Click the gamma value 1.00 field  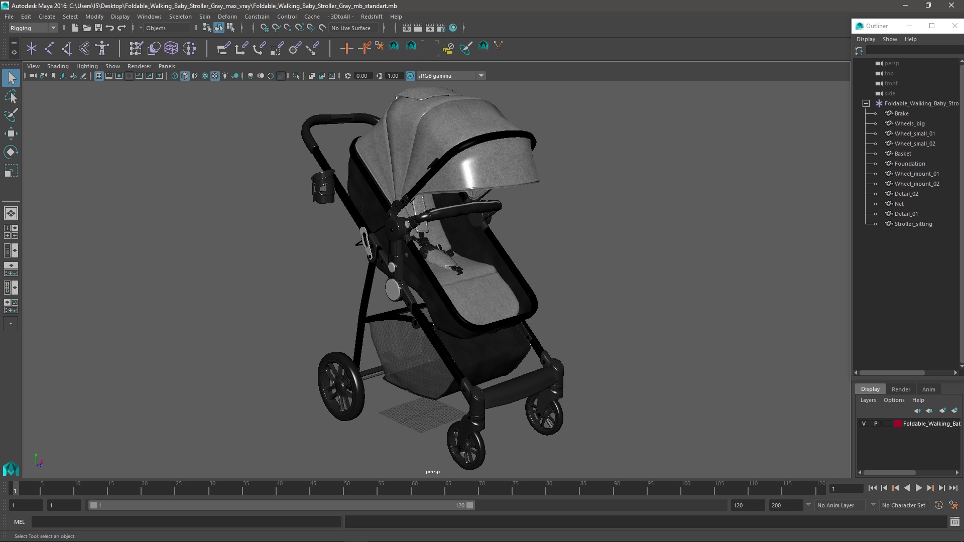tap(394, 76)
